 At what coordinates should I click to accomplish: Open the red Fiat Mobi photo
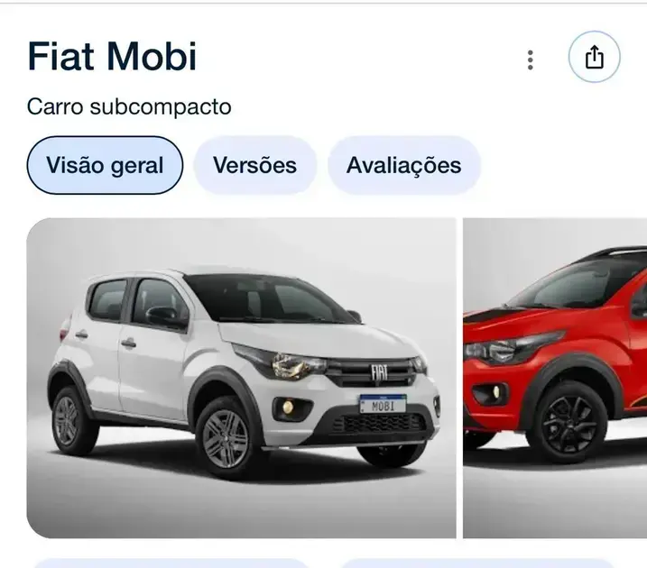(x=555, y=378)
